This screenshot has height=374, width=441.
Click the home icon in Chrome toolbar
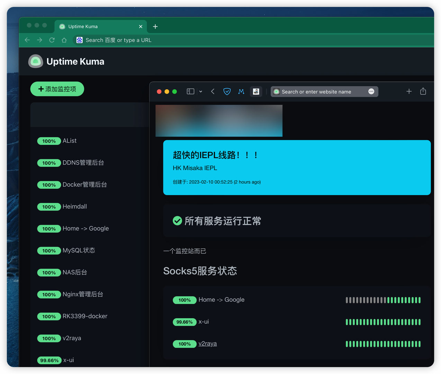64,40
